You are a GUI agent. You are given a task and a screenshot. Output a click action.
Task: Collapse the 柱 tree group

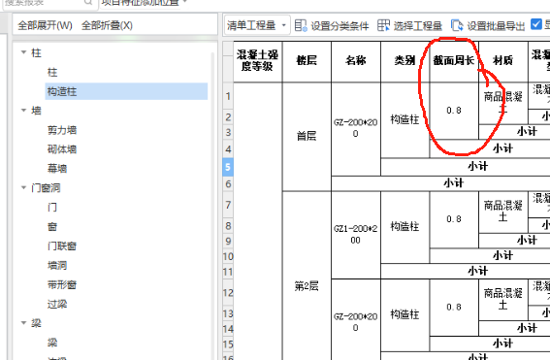coord(24,52)
